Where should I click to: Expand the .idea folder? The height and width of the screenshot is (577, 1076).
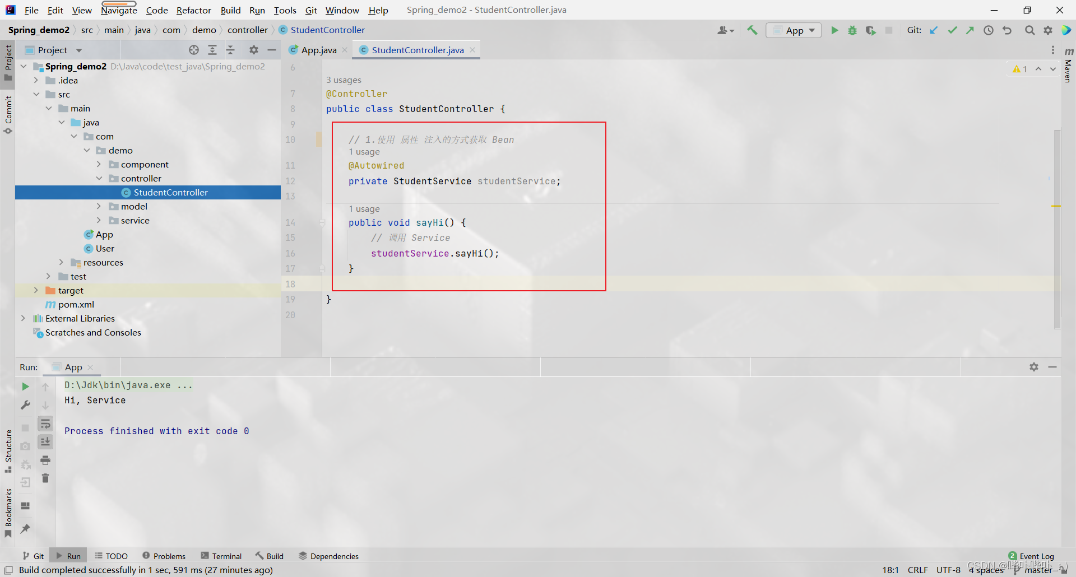[x=36, y=80]
